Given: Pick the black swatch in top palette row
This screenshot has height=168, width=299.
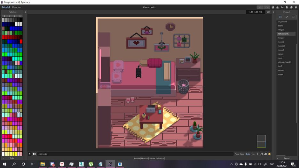Looking at the screenshot, I should point(21,20).
